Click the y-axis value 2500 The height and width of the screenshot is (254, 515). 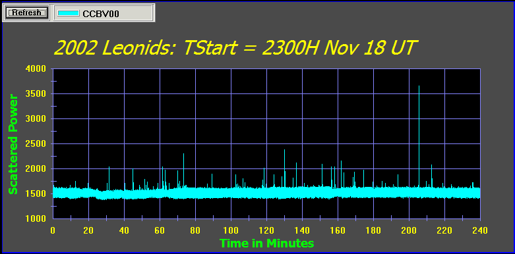[36, 144]
